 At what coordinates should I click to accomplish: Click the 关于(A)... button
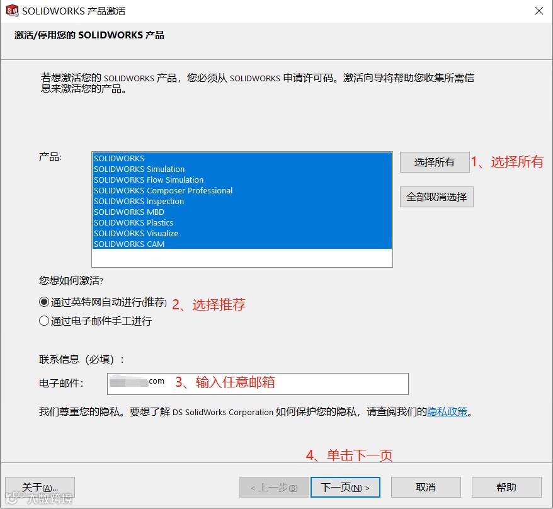coord(40,488)
